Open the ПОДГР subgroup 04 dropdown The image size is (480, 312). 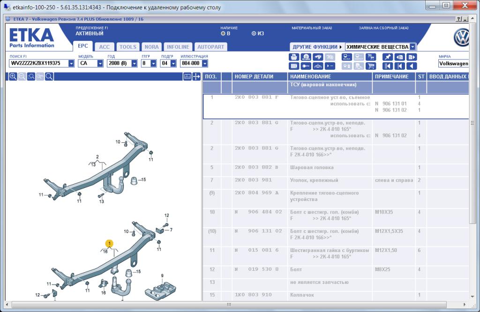point(173,63)
